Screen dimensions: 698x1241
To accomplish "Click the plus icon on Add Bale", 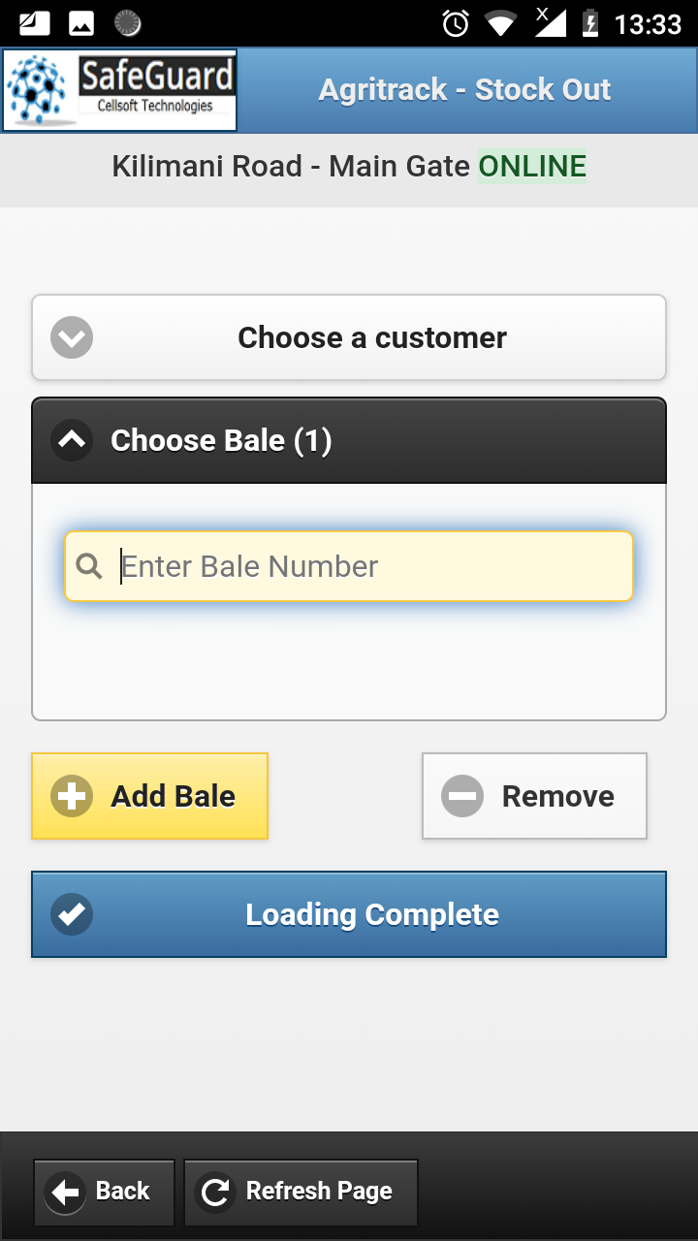I will click(x=72, y=797).
